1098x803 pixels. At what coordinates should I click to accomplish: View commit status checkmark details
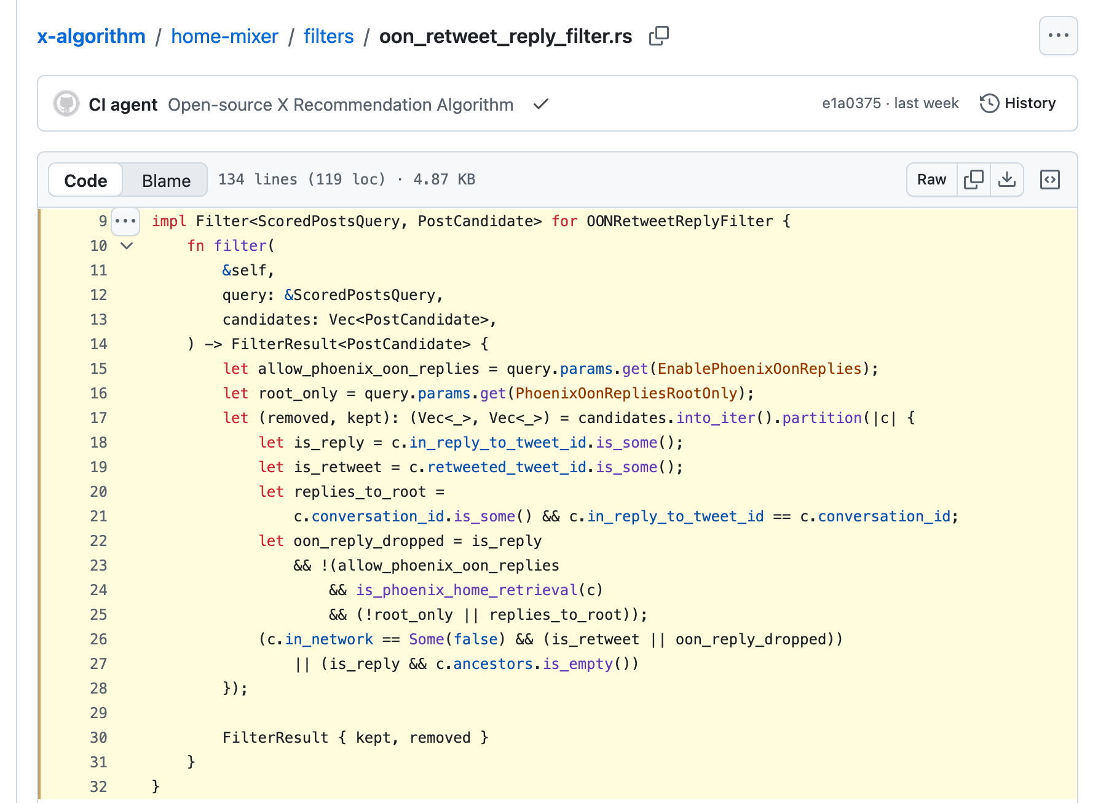click(x=540, y=104)
